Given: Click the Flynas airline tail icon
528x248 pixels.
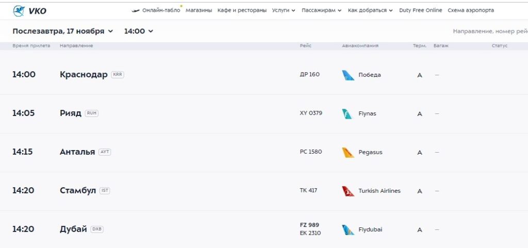Looking at the screenshot, I should pyautogui.click(x=348, y=114).
